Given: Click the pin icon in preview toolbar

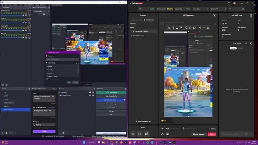Looking at the screenshot, I should click(x=186, y=28).
